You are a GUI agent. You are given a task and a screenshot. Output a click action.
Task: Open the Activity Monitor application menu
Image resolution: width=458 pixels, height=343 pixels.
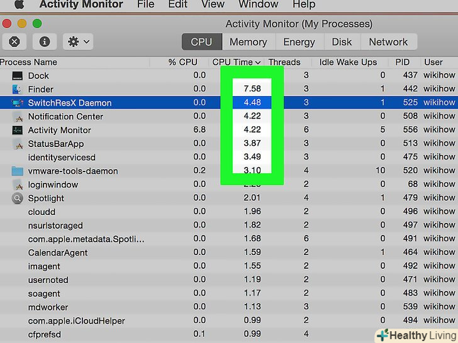pos(81,4)
